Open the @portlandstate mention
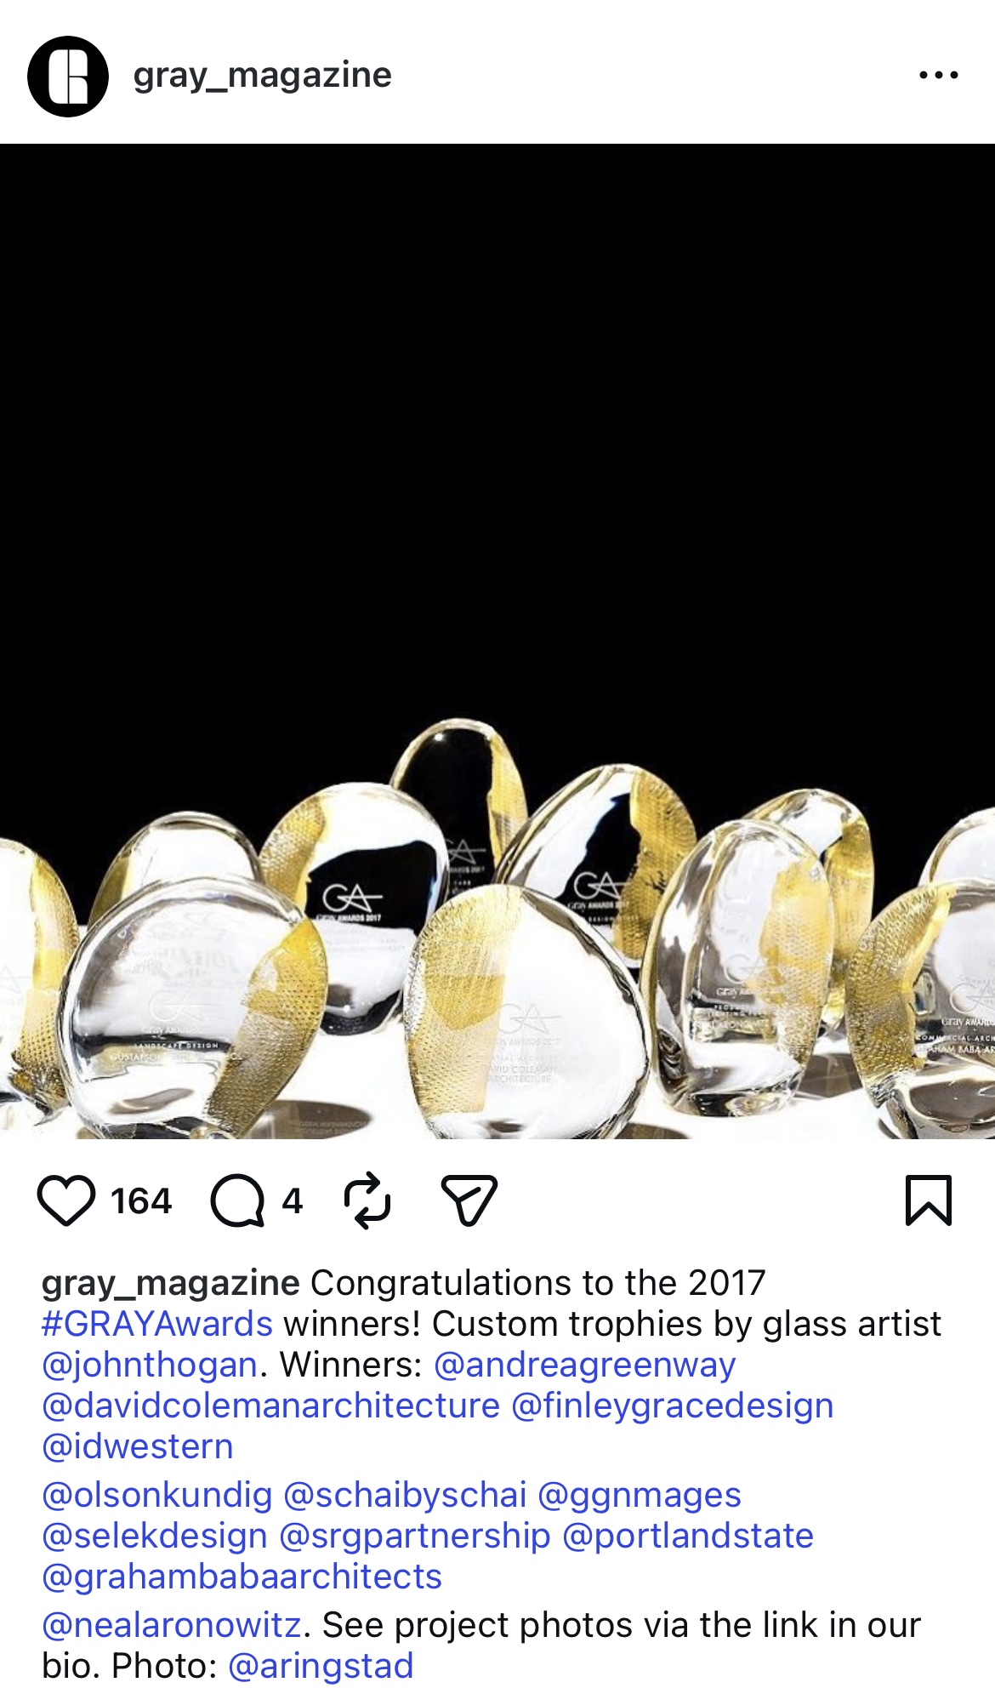This screenshot has width=995, height=1705. pos(688,1536)
